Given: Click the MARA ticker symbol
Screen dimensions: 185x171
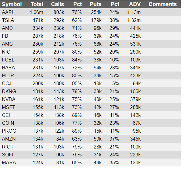Looking at the screenshot, I should click(x=9, y=162).
